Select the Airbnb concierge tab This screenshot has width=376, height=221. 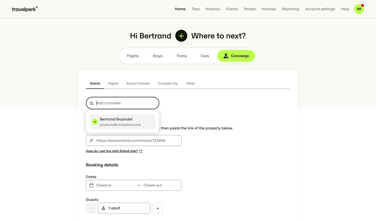pos(95,84)
